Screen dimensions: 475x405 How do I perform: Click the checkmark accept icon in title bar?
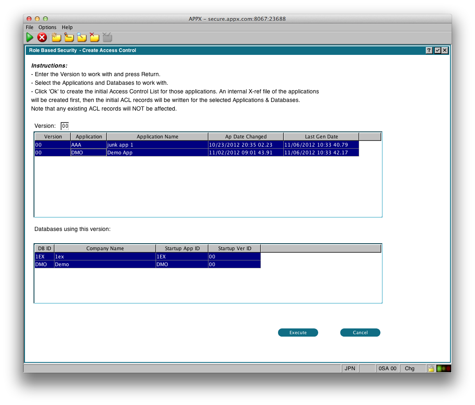437,50
